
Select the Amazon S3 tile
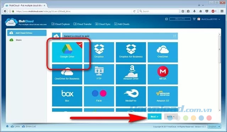(x=163, y=97)
